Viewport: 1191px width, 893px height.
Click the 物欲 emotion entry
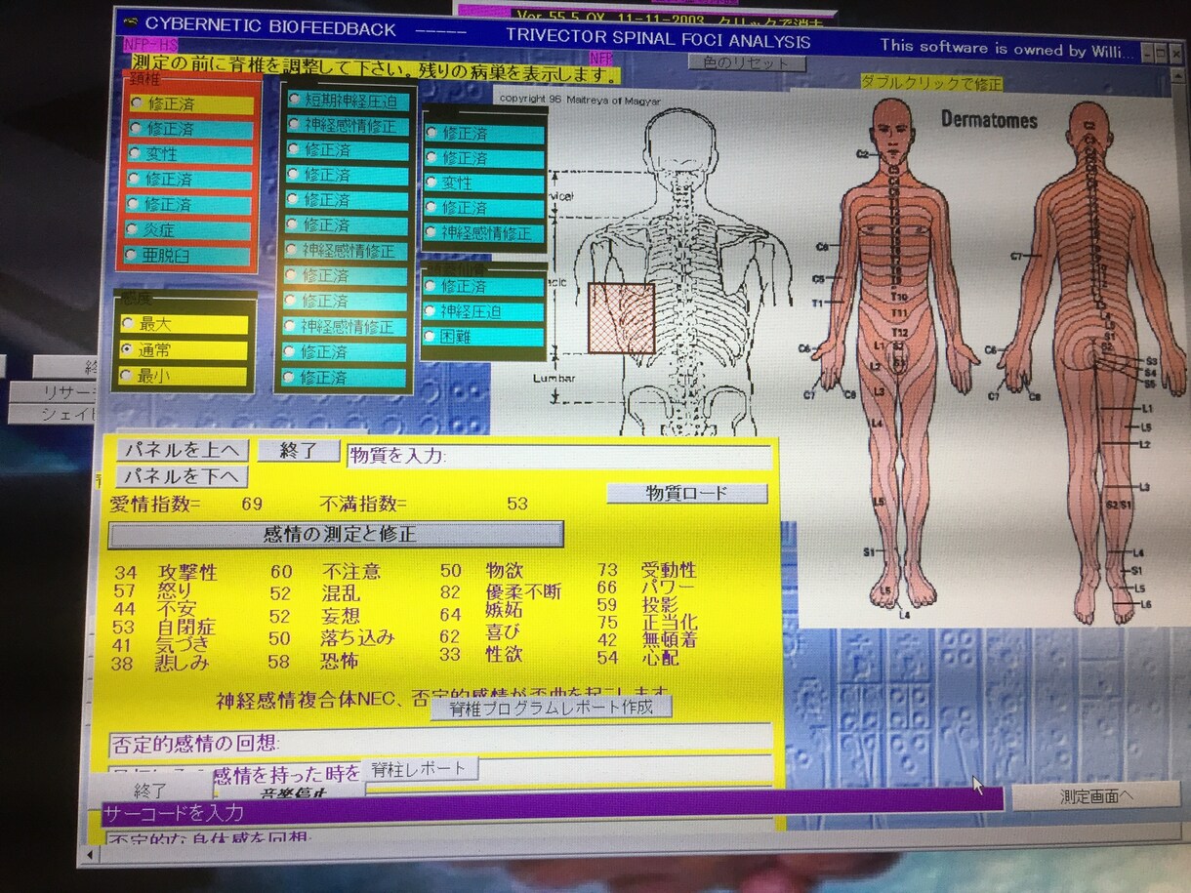point(506,571)
